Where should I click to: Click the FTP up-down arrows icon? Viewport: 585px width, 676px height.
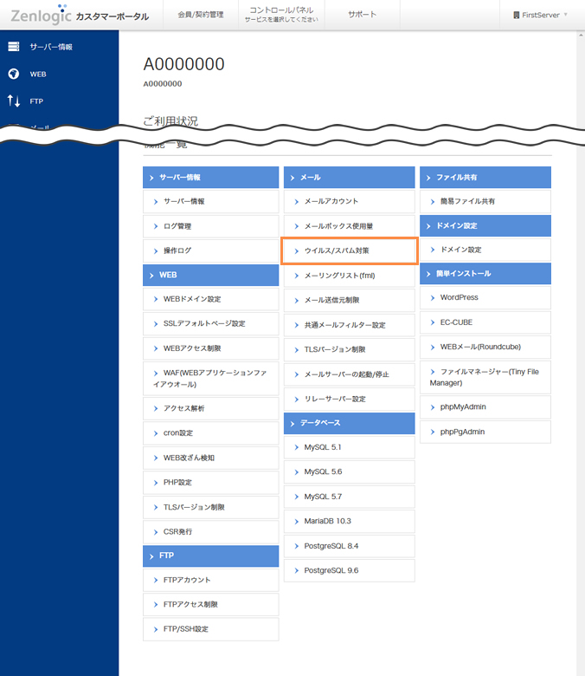click(14, 101)
